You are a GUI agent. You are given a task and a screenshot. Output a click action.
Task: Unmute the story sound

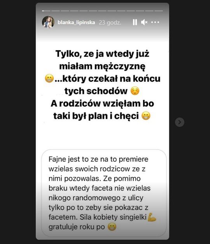click(x=144, y=22)
